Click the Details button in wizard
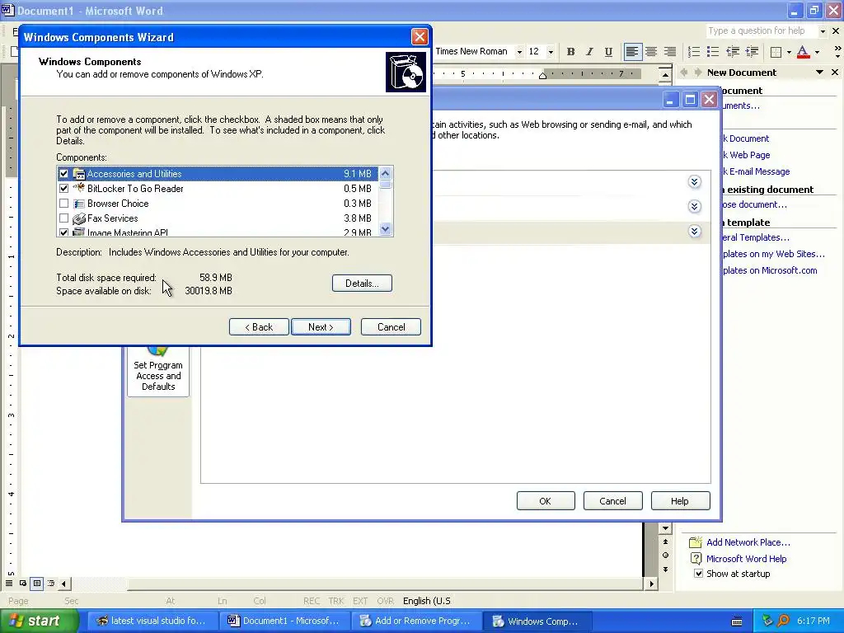Viewport: 844px width, 633px height. [362, 284]
